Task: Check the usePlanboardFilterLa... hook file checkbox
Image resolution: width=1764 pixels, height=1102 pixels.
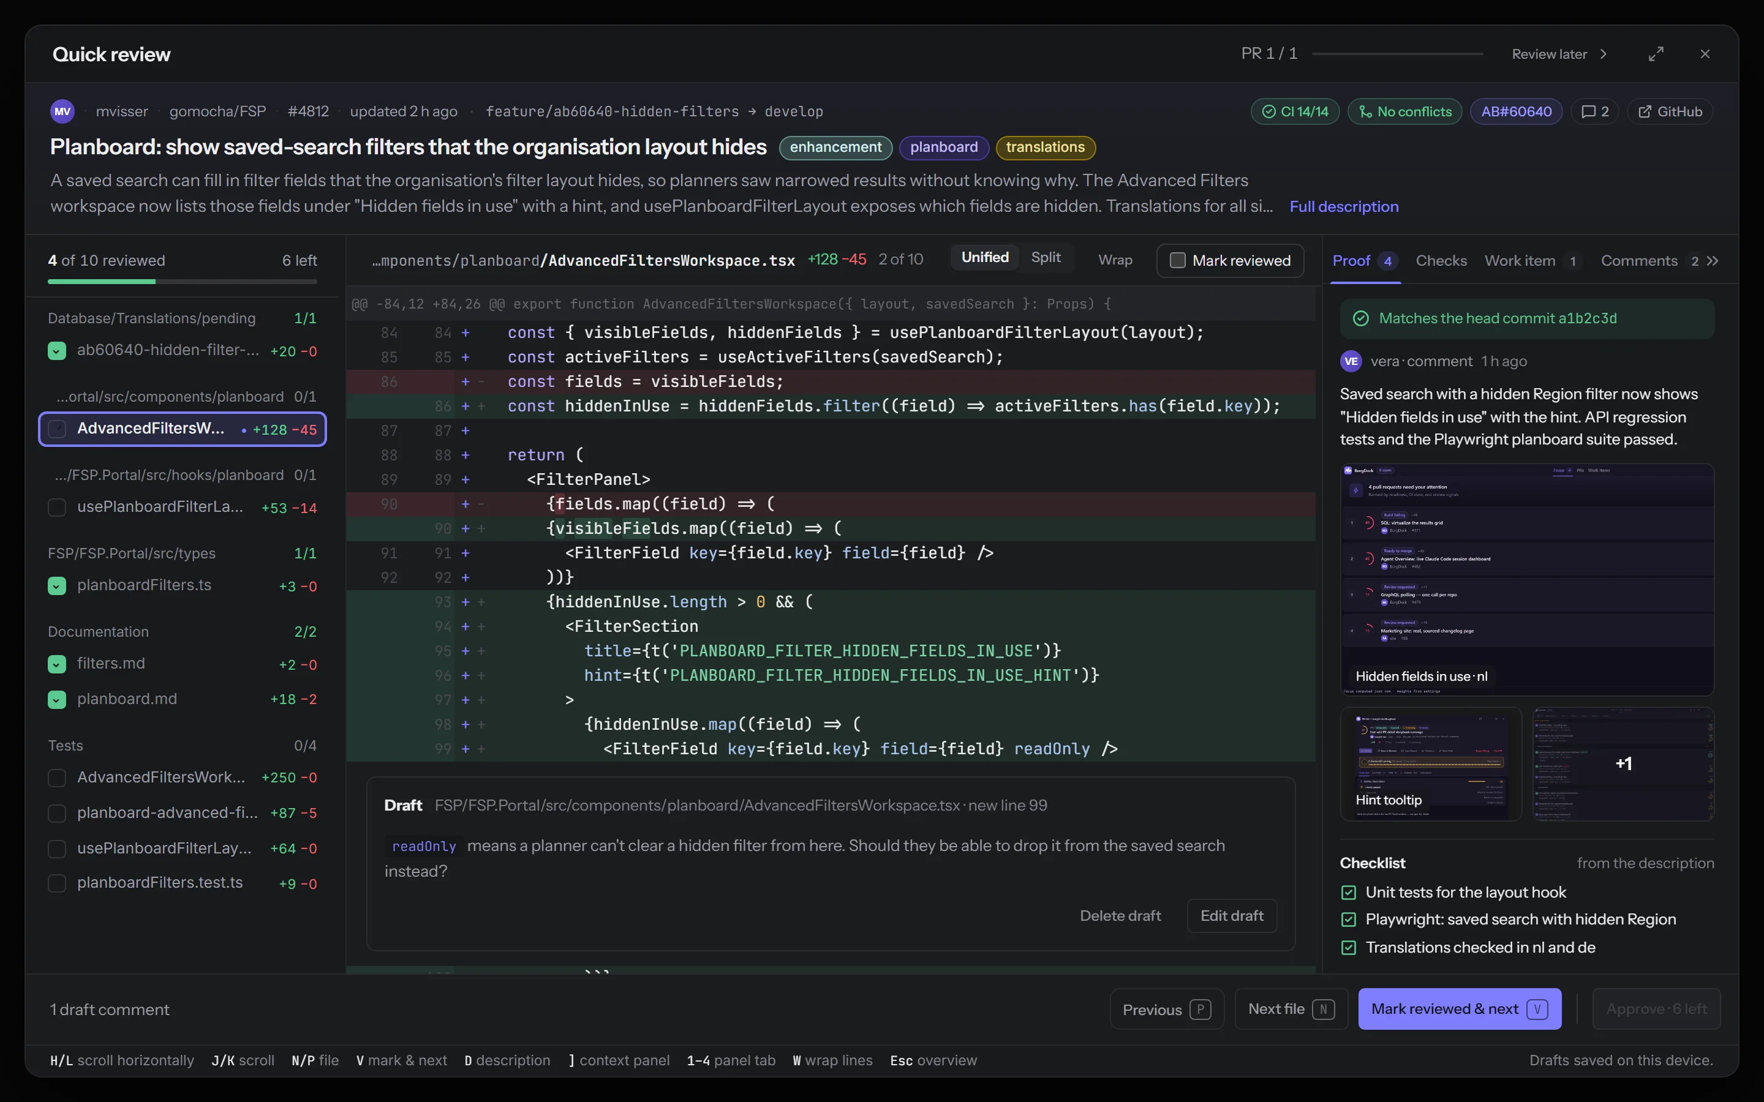Action: click(57, 508)
